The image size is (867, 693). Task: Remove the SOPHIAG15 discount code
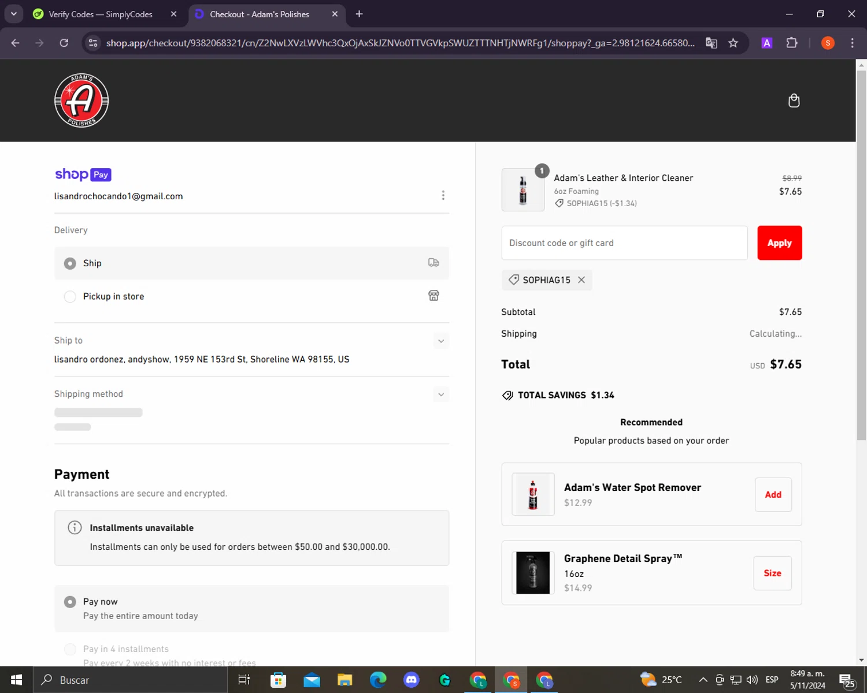[581, 280]
